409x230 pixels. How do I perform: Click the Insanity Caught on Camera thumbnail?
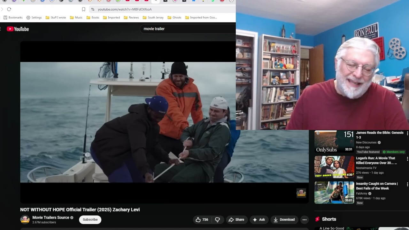(x=334, y=192)
